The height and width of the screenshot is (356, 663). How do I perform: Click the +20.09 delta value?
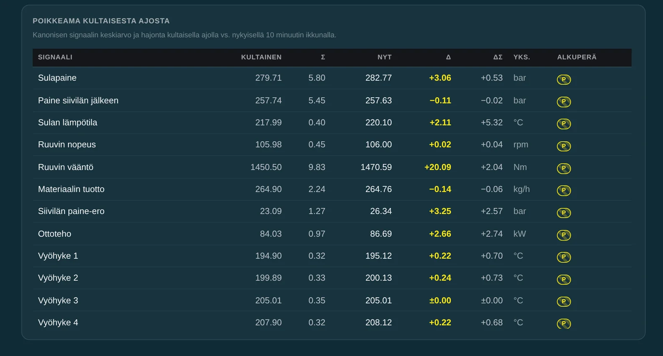tap(438, 167)
